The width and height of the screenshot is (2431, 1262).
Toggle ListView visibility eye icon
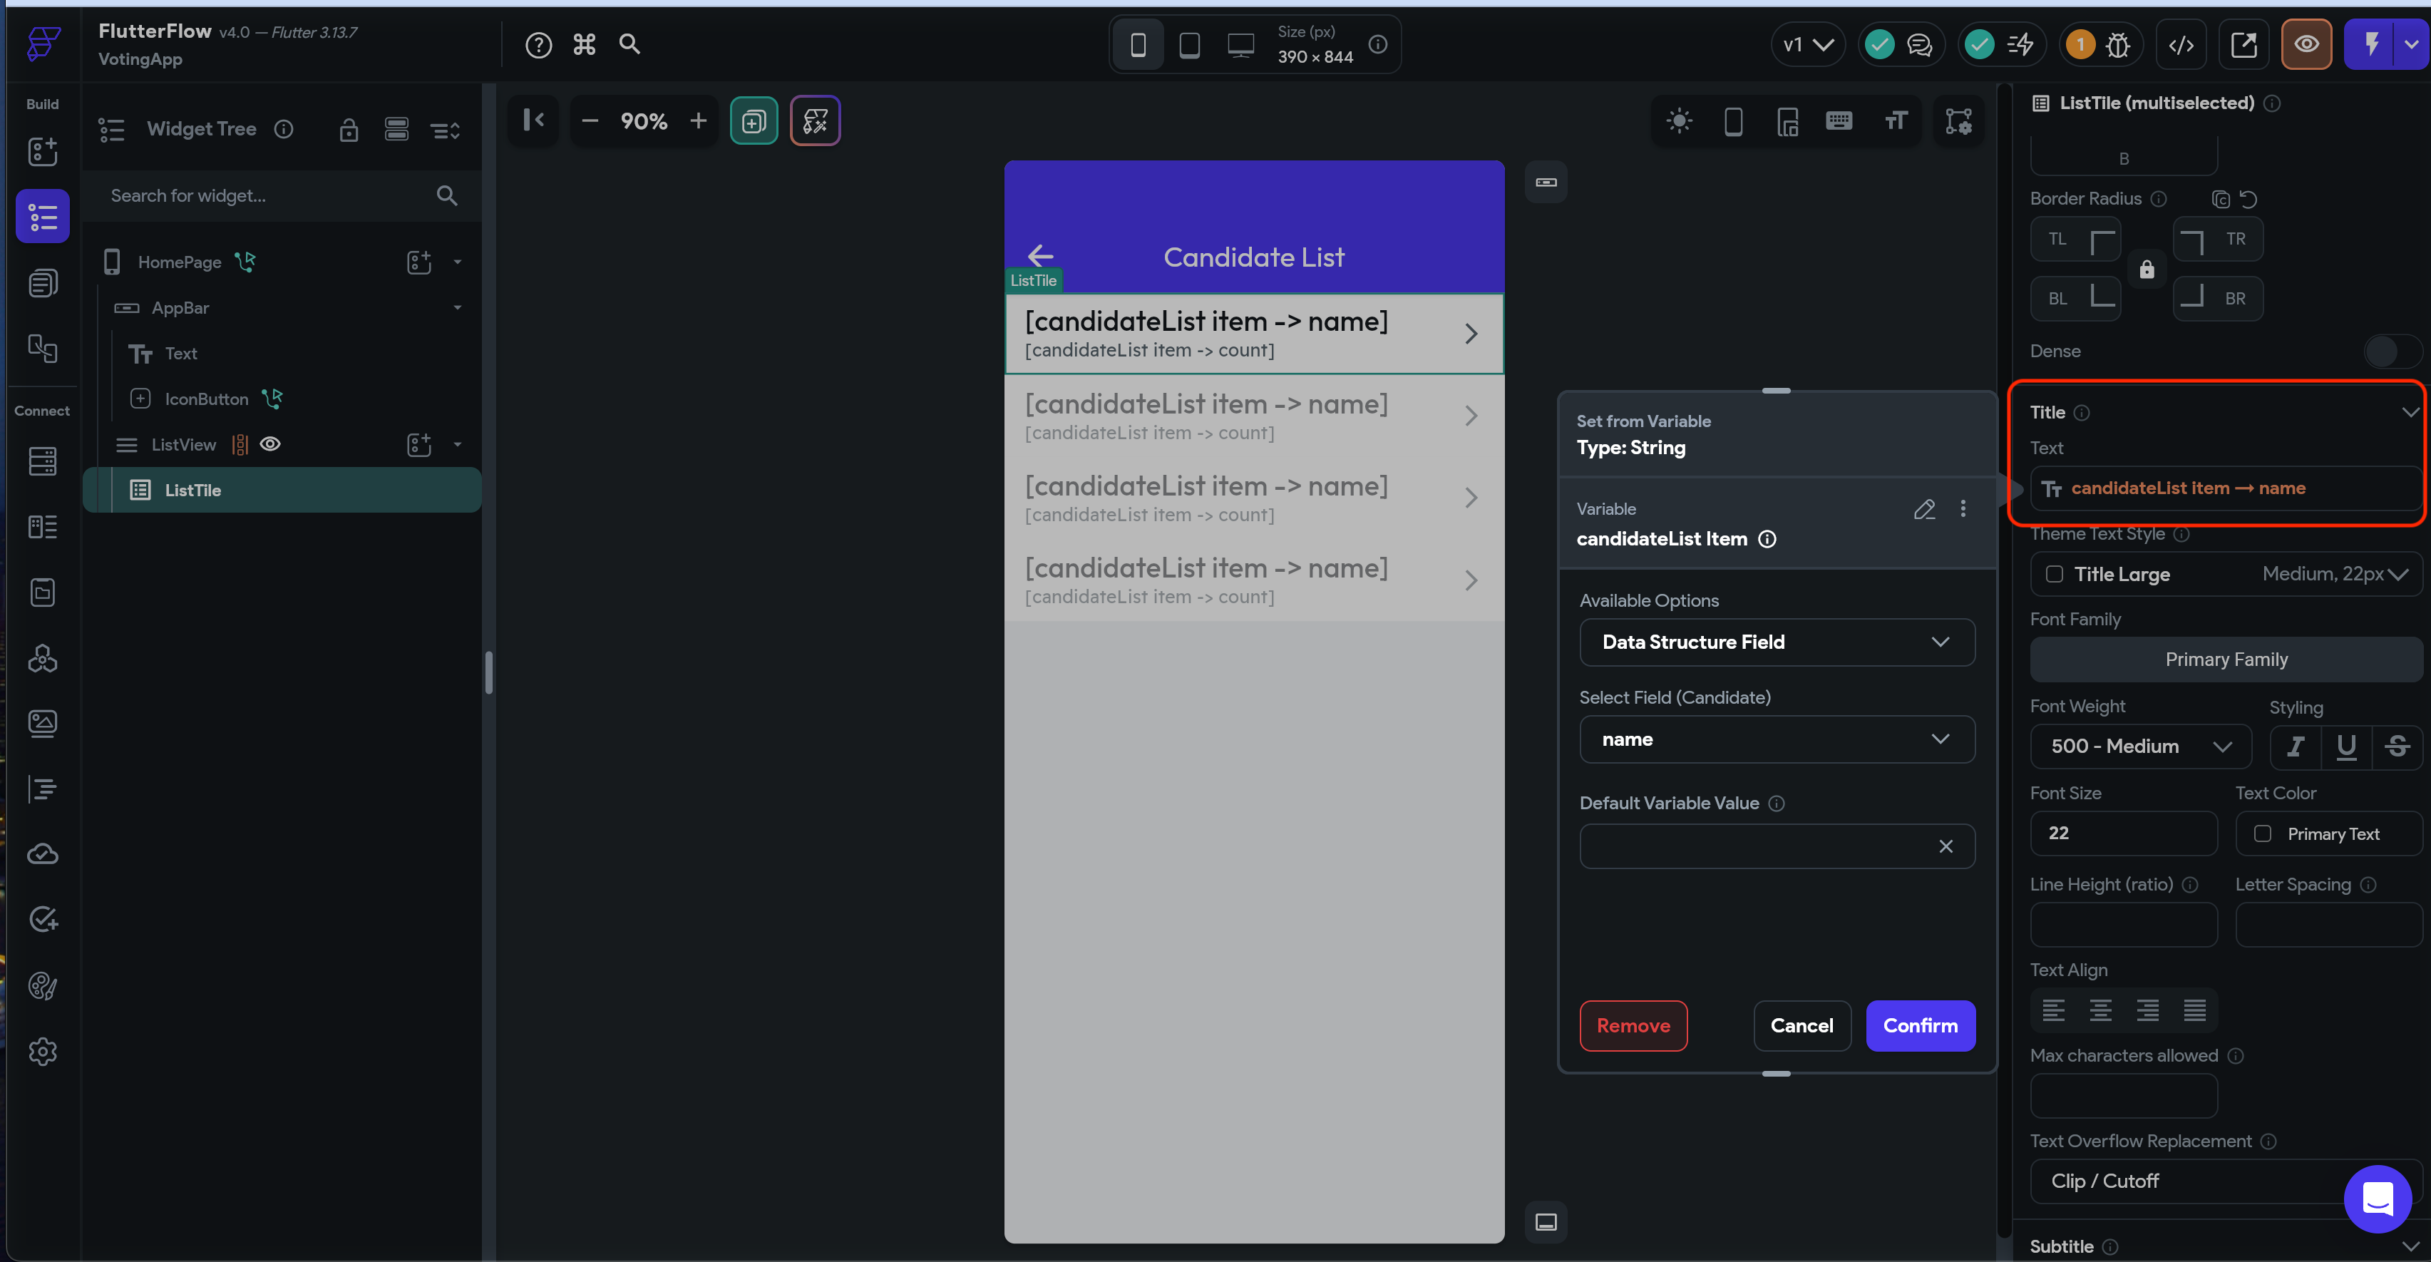[x=270, y=443]
